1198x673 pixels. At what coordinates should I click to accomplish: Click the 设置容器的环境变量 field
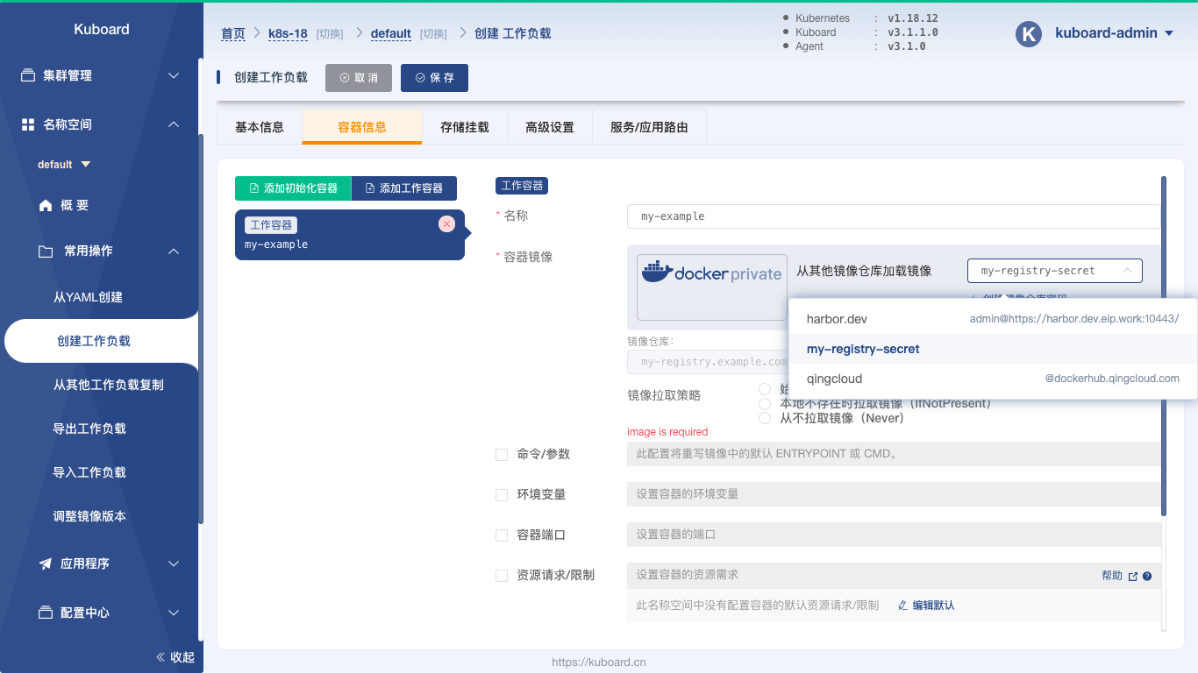click(x=894, y=494)
